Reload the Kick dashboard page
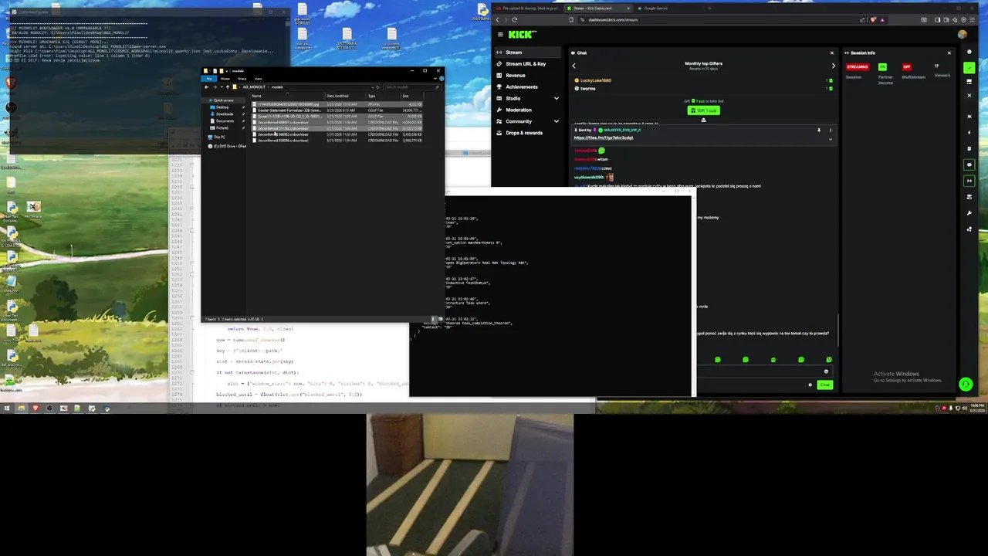Viewport: 988px width, 556px height. click(x=515, y=19)
